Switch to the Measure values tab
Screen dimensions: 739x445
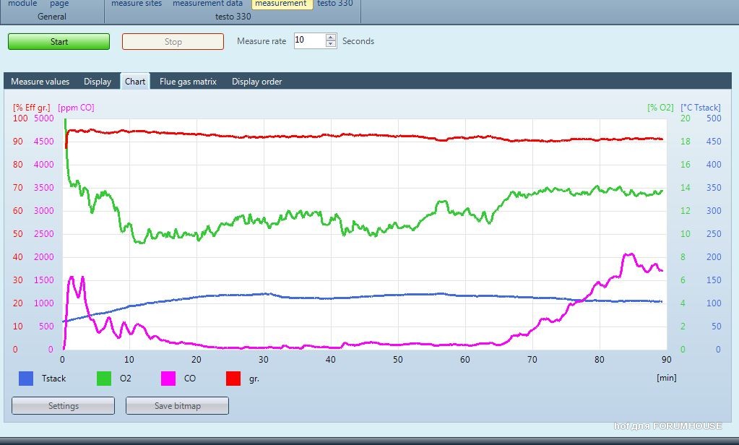coord(40,82)
